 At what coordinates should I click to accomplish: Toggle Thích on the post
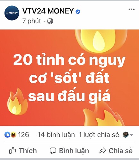23,151
